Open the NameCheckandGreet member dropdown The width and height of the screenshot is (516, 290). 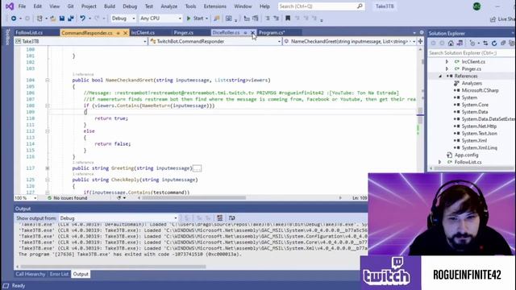pyautogui.click(x=349, y=41)
